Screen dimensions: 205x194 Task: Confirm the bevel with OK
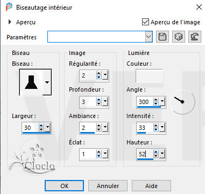pyautogui.click(x=64, y=186)
